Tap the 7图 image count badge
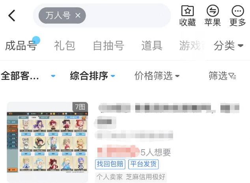The image size is (250, 183). [x=80, y=107]
